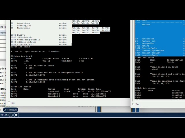Click the 'S2#sh int trunk' command in S2 window
The image size is (185, 138).
[x=145, y=57]
